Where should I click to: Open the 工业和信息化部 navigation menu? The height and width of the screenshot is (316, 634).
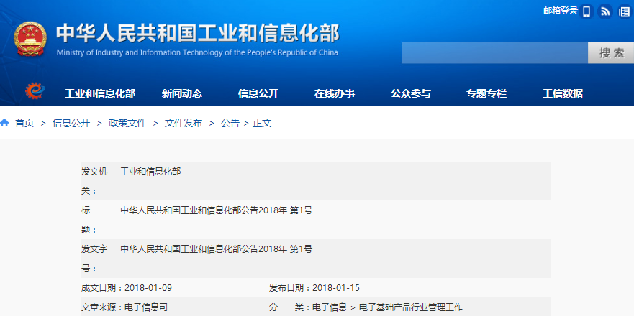(100, 93)
